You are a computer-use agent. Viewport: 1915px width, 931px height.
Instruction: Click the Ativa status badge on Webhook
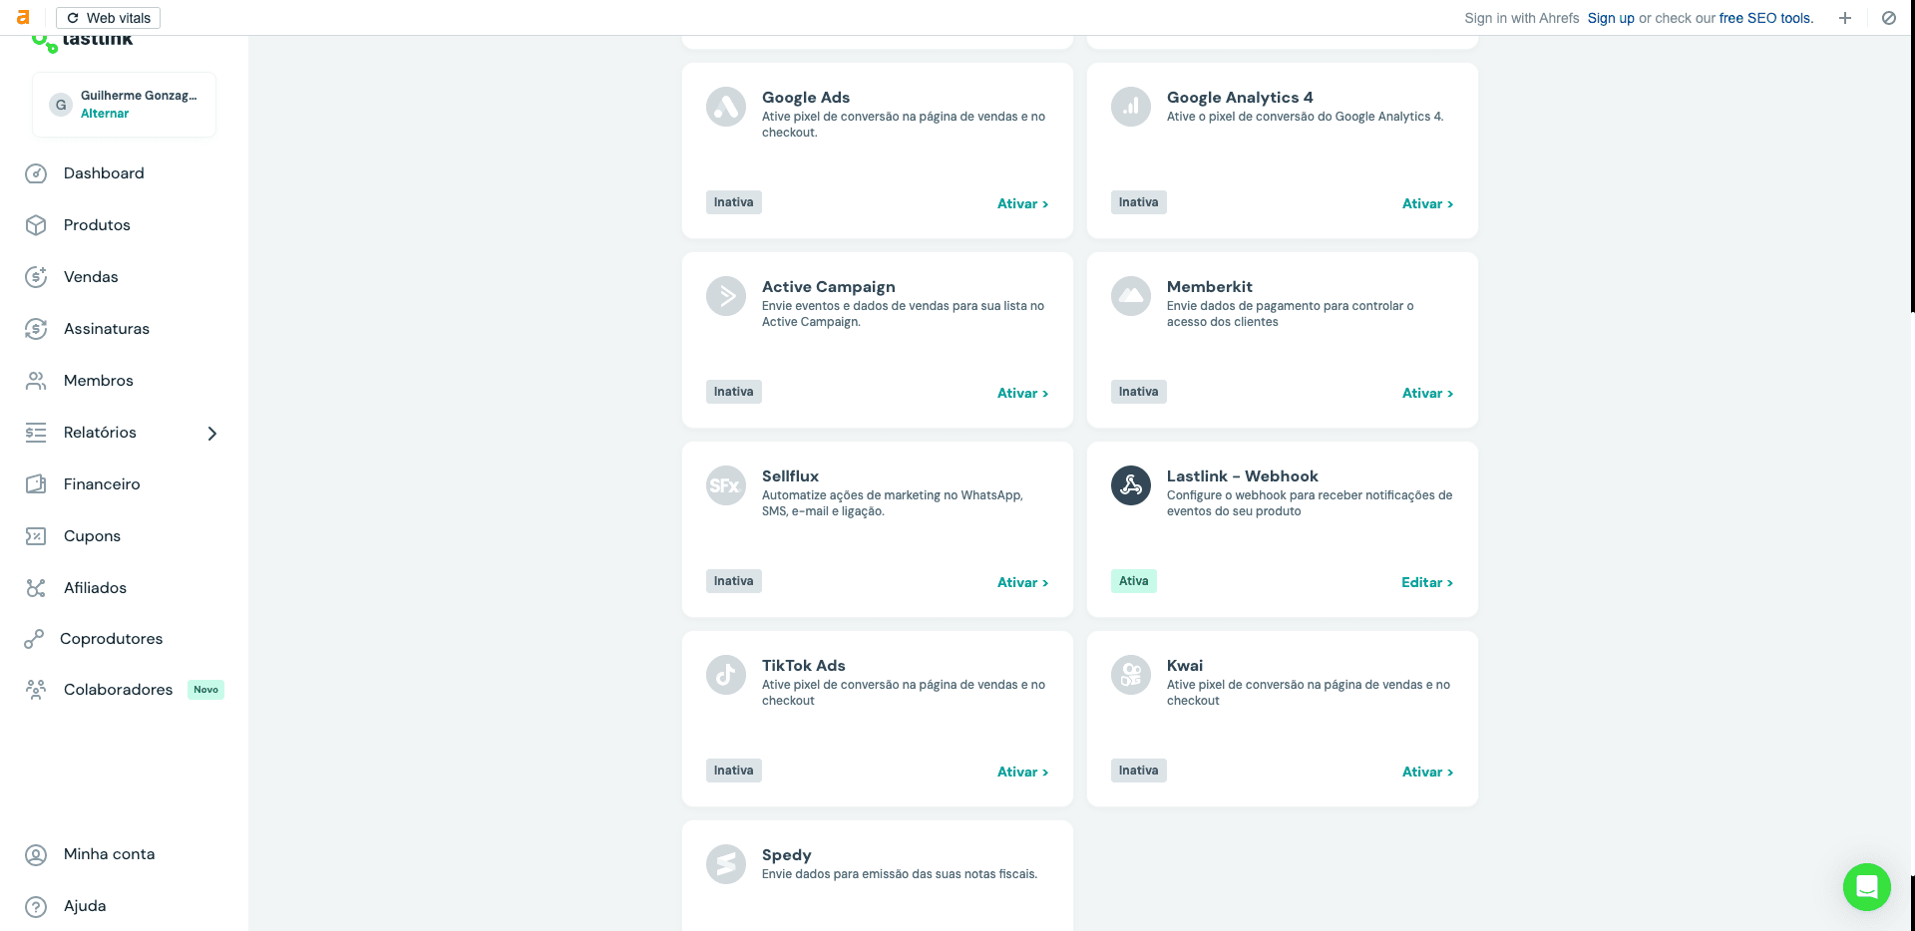pyautogui.click(x=1134, y=581)
